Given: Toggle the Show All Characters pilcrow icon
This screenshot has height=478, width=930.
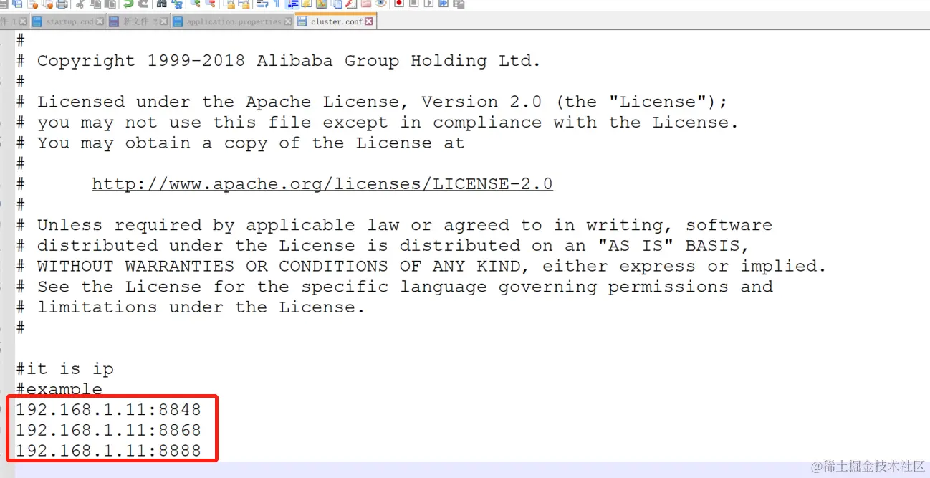Looking at the screenshot, I should 277,4.
